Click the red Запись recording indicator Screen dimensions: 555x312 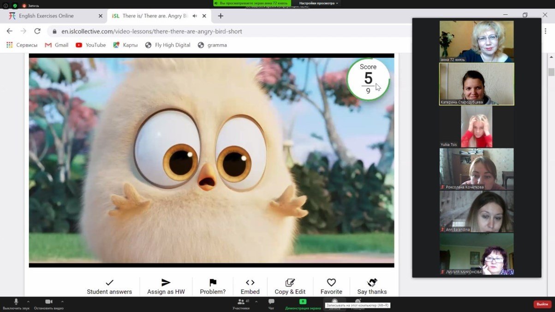[31, 6]
